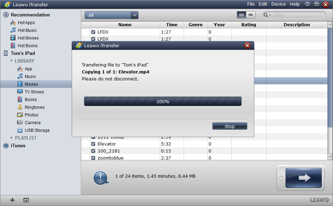Switch to grid thumbnail view

click(x=250, y=15)
